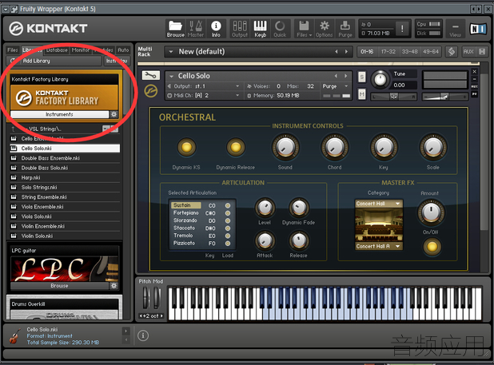The height and width of the screenshot is (365, 494).
Task: Toggle the Keyb on-screen keyboard icon
Action: 260,29
